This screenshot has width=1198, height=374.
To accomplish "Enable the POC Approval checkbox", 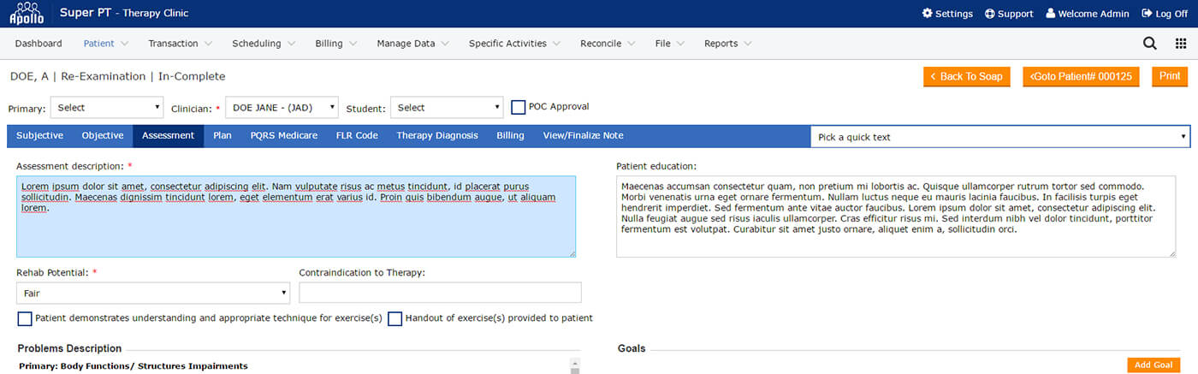I will point(518,107).
